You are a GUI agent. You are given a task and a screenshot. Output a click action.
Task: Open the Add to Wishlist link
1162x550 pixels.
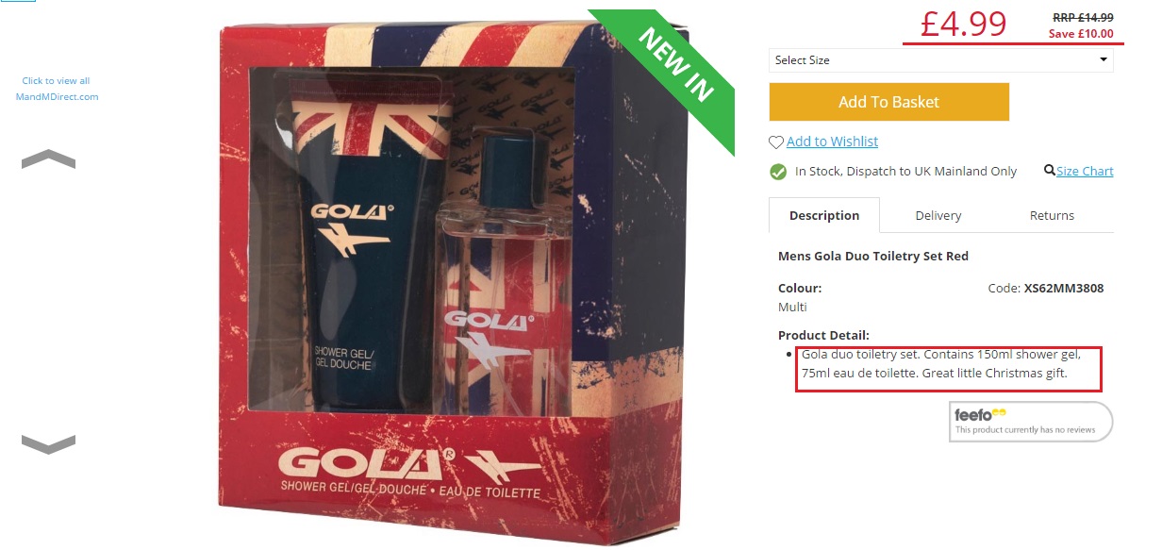(x=832, y=142)
